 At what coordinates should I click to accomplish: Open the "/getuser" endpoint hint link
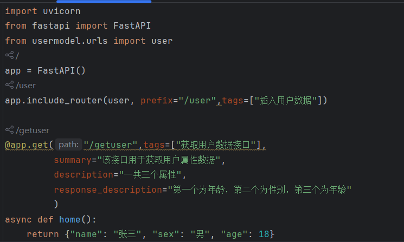tap(33, 130)
